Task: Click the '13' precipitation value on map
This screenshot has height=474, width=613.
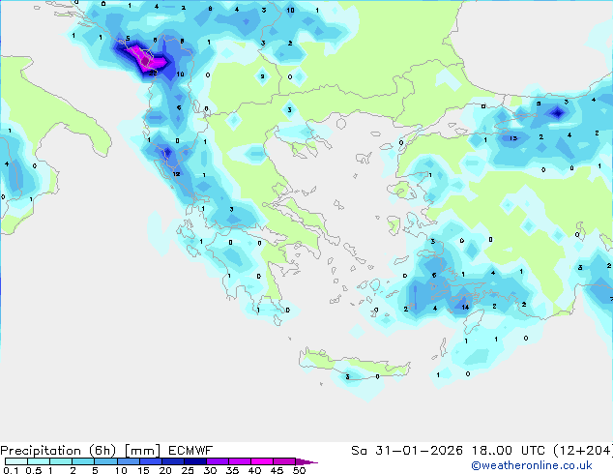Action: click(513, 138)
